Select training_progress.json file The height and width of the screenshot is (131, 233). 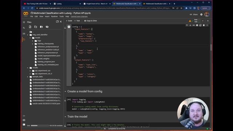pyautogui.click(x=46, y=61)
